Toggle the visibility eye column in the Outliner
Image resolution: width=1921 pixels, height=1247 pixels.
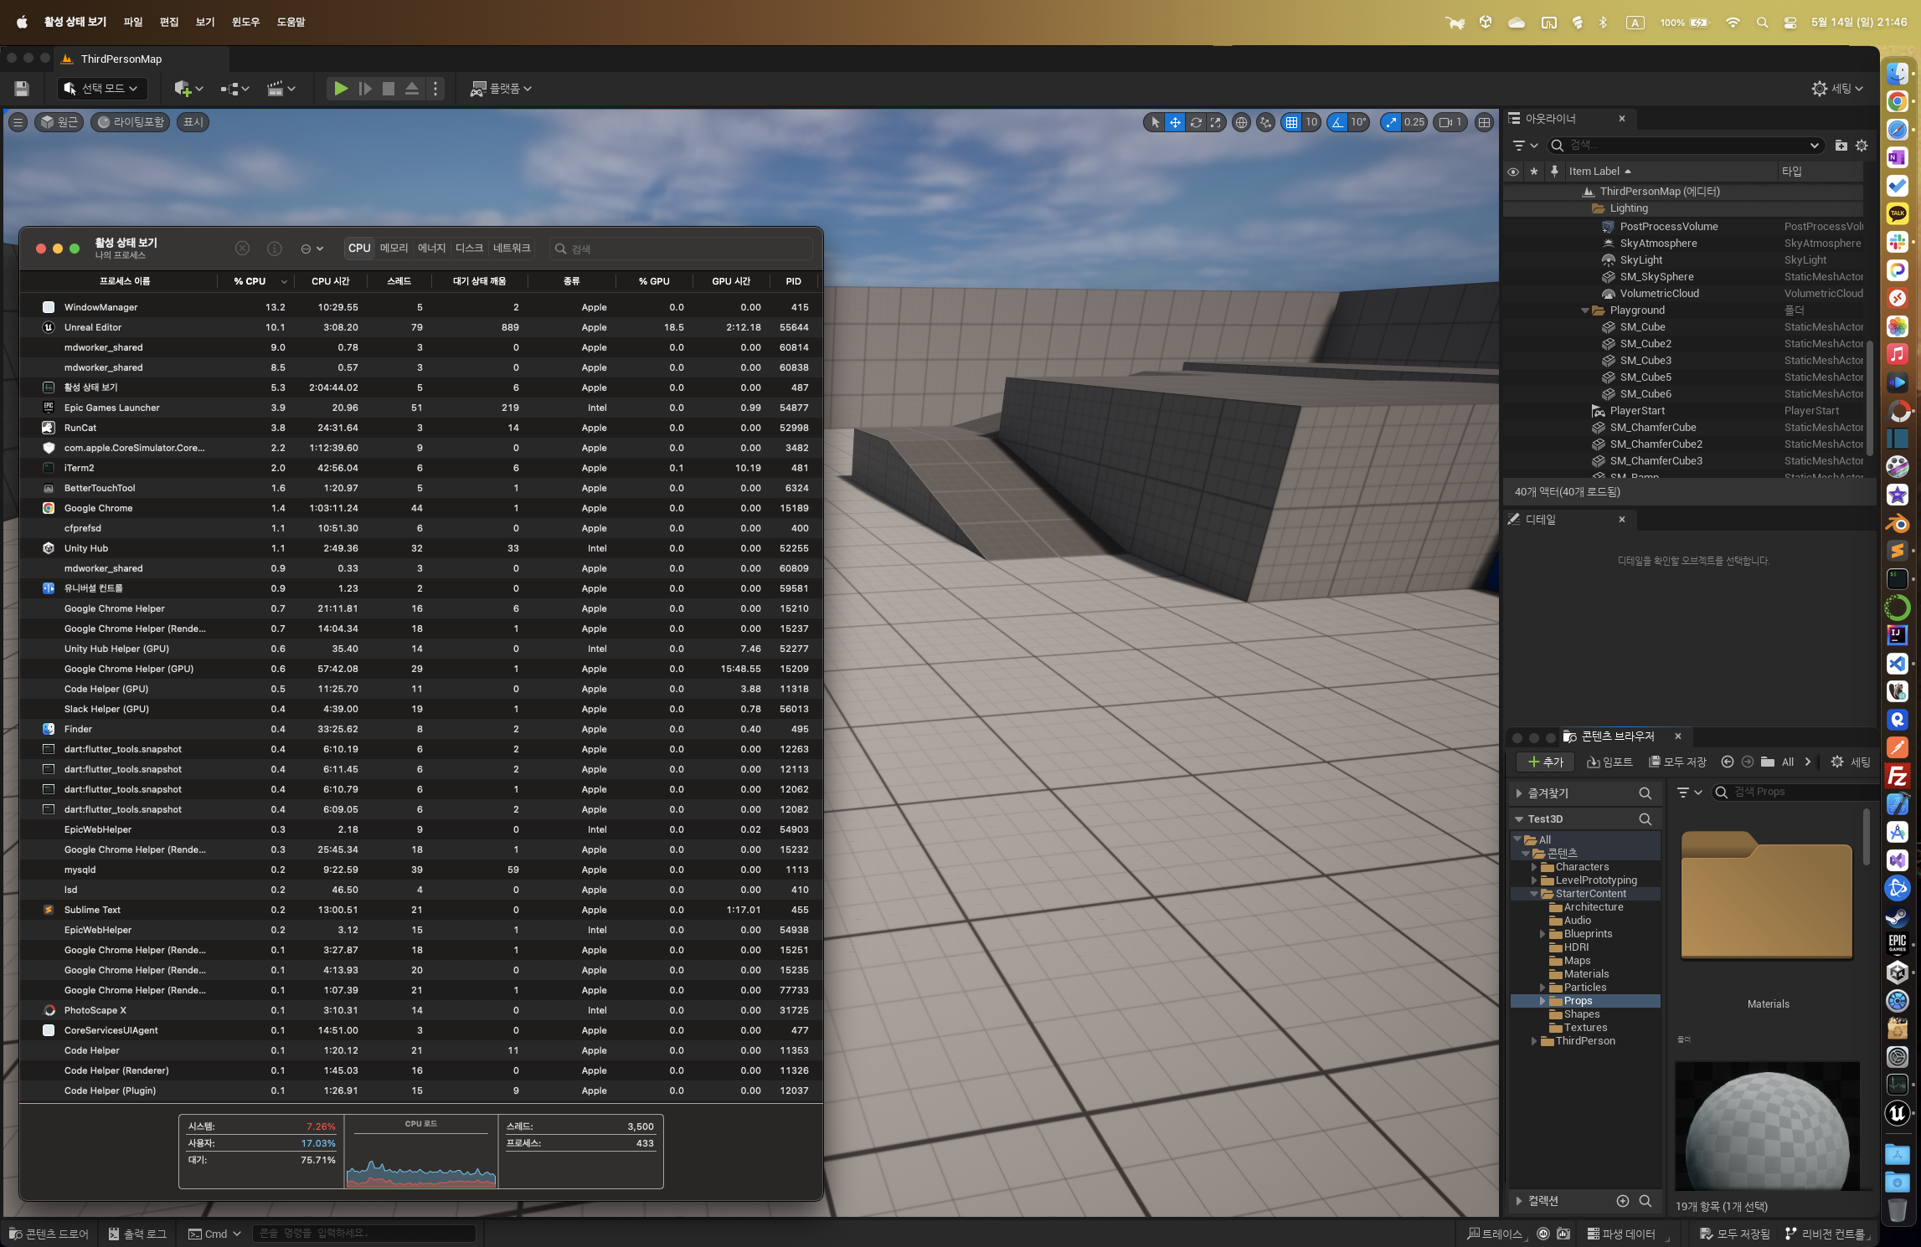1513,172
